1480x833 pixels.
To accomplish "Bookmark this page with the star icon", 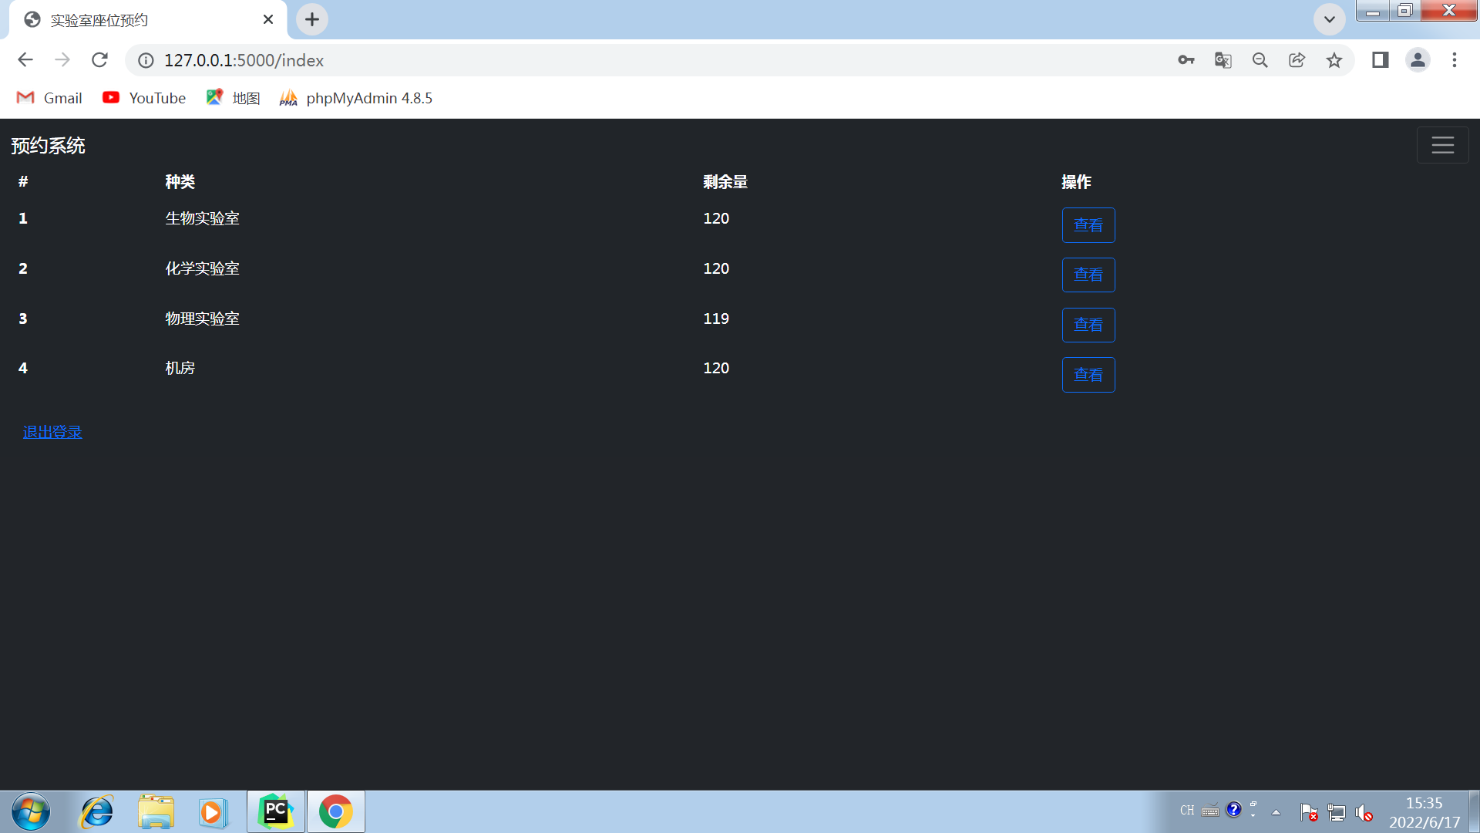I will [1334, 60].
